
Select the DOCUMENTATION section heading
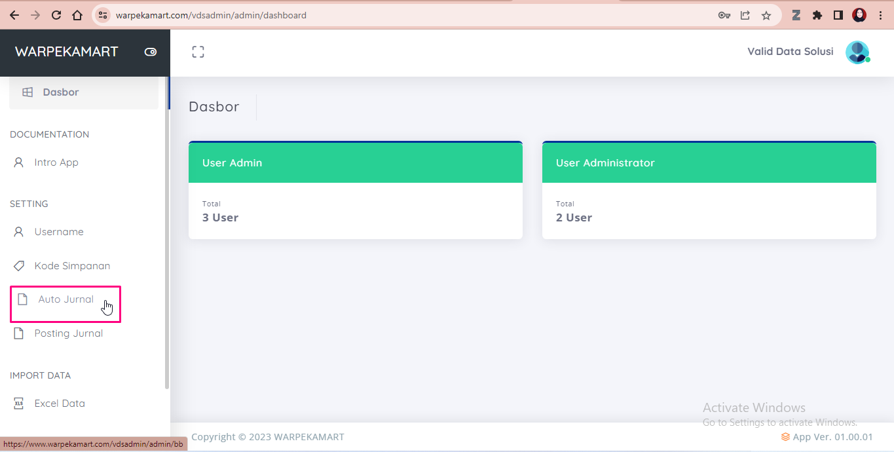(x=49, y=134)
